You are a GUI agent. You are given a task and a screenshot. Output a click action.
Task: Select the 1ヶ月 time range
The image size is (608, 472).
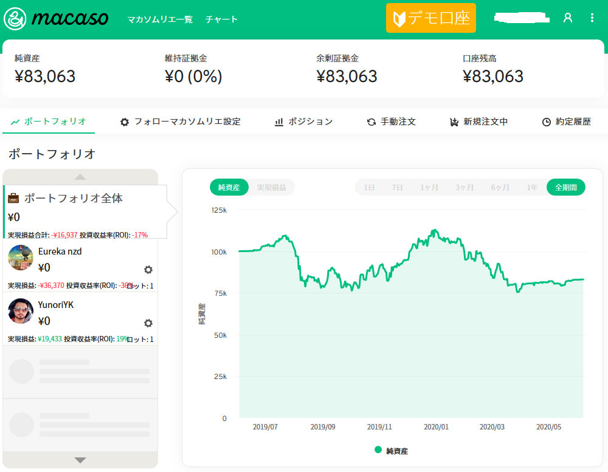click(429, 188)
